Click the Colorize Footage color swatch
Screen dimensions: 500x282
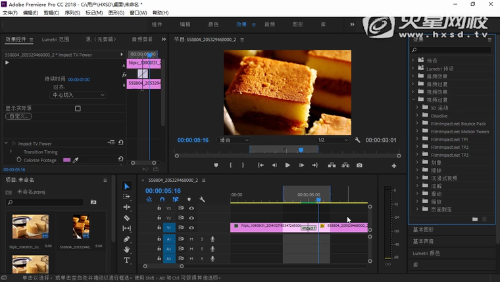click(66, 160)
